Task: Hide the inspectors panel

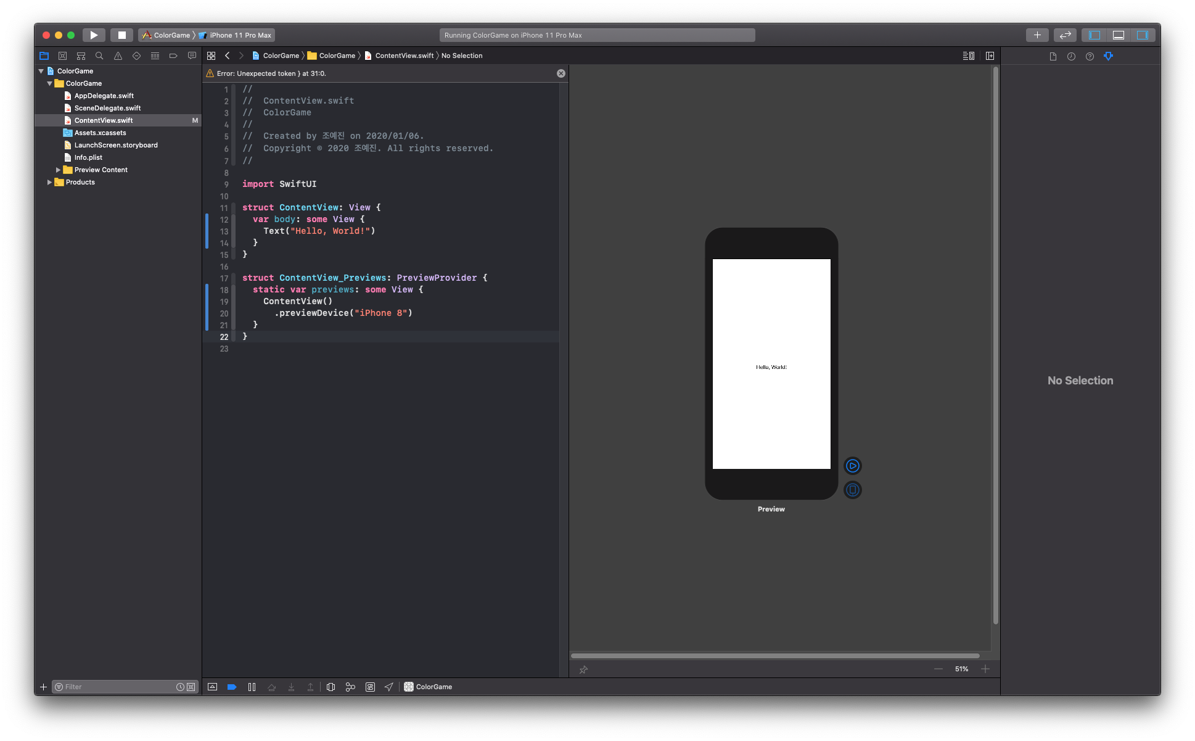Action: tap(1142, 35)
